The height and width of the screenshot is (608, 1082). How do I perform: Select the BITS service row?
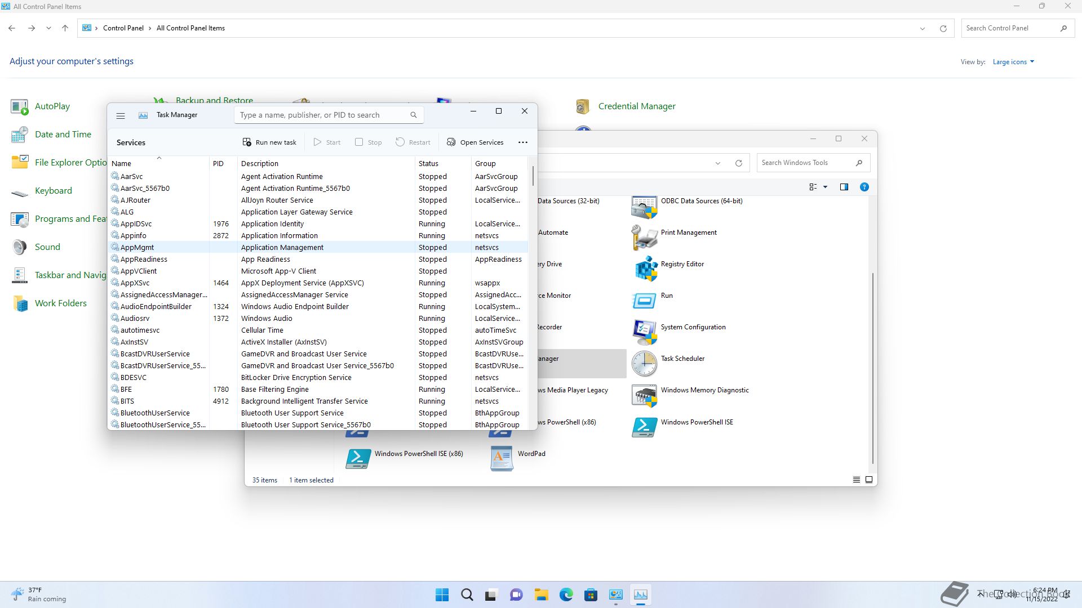tap(318, 401)
